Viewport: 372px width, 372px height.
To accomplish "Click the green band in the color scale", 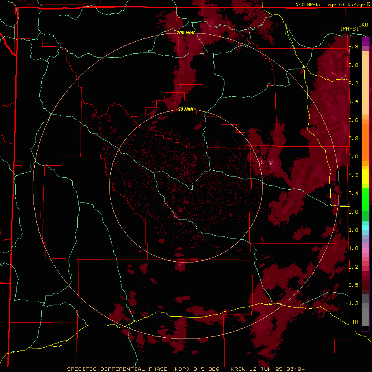I will (x=365, y=200).
